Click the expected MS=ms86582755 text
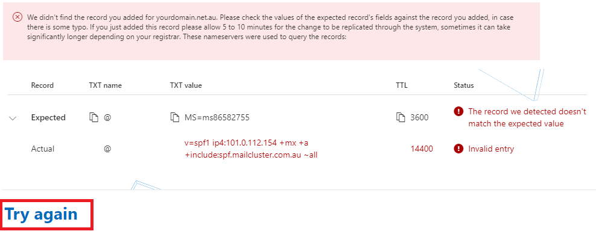 [x=217, y=117]
